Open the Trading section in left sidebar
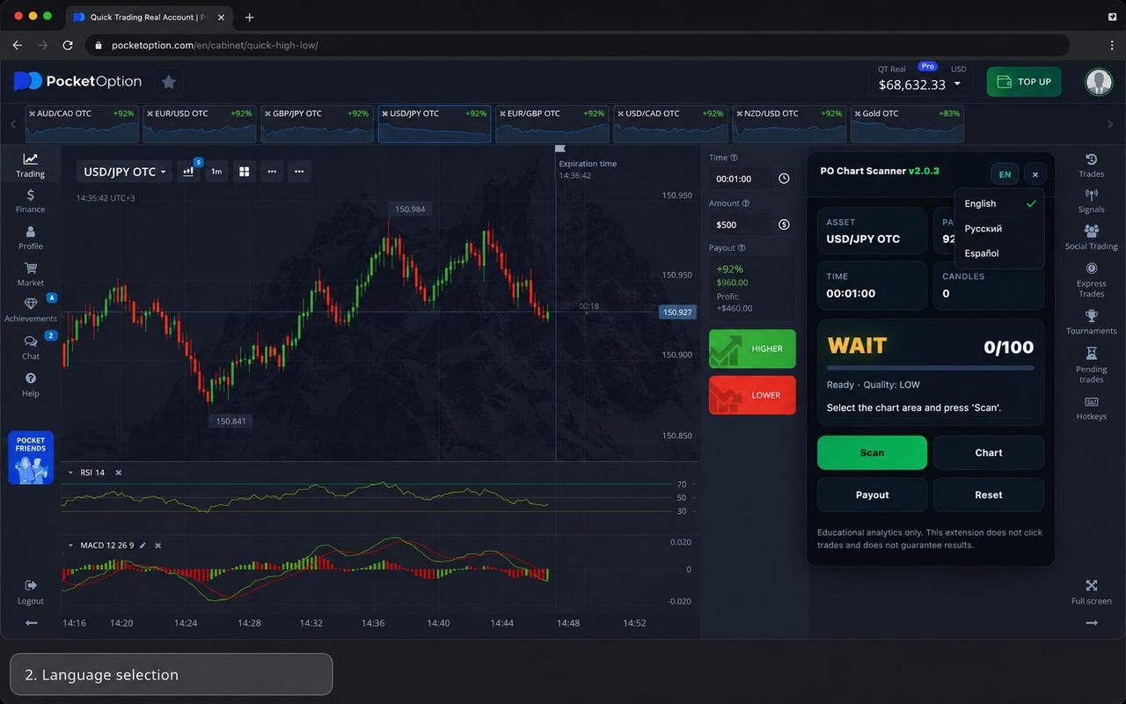This screenshot has height=704, width=1126. pyautogui.click(x=30, y=165)
